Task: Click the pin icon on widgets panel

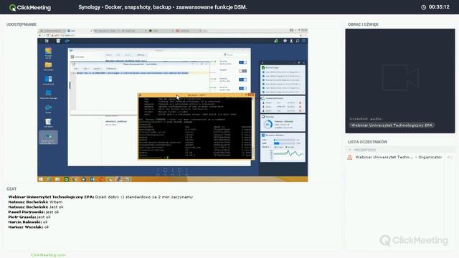Action: coord(299,62)
